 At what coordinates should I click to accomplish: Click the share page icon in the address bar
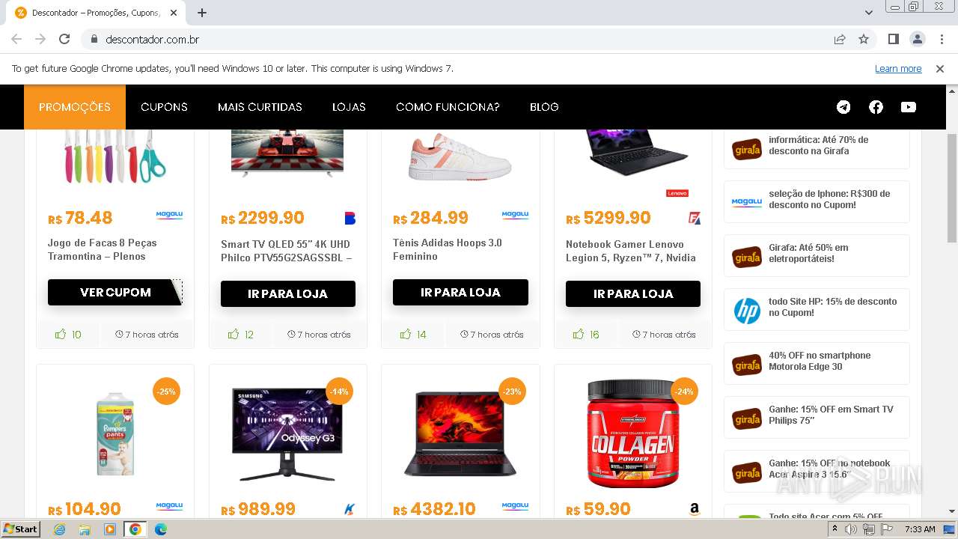tap(840, 39)
